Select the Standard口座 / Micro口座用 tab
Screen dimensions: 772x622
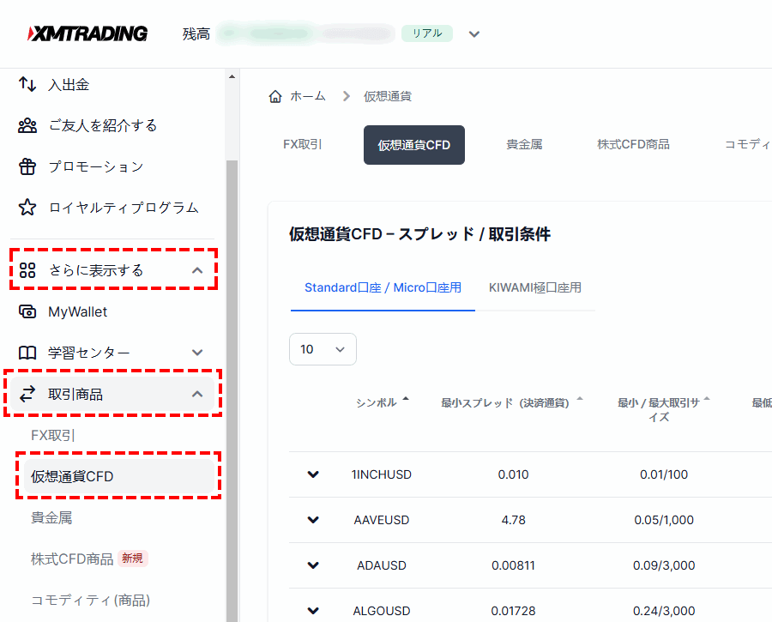pos(383,289)
